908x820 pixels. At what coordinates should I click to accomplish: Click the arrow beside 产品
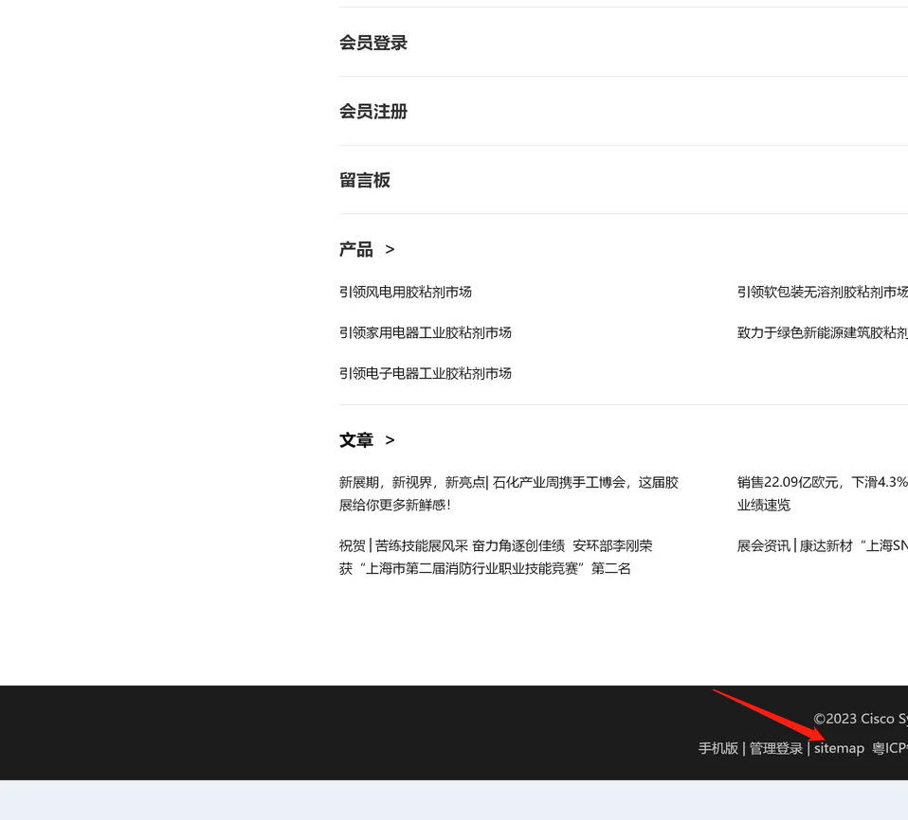(390, 250)
